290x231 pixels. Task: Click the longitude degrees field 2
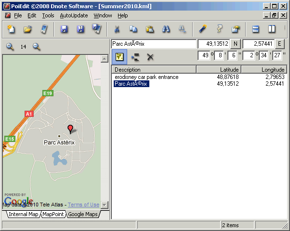coord(249,55)
